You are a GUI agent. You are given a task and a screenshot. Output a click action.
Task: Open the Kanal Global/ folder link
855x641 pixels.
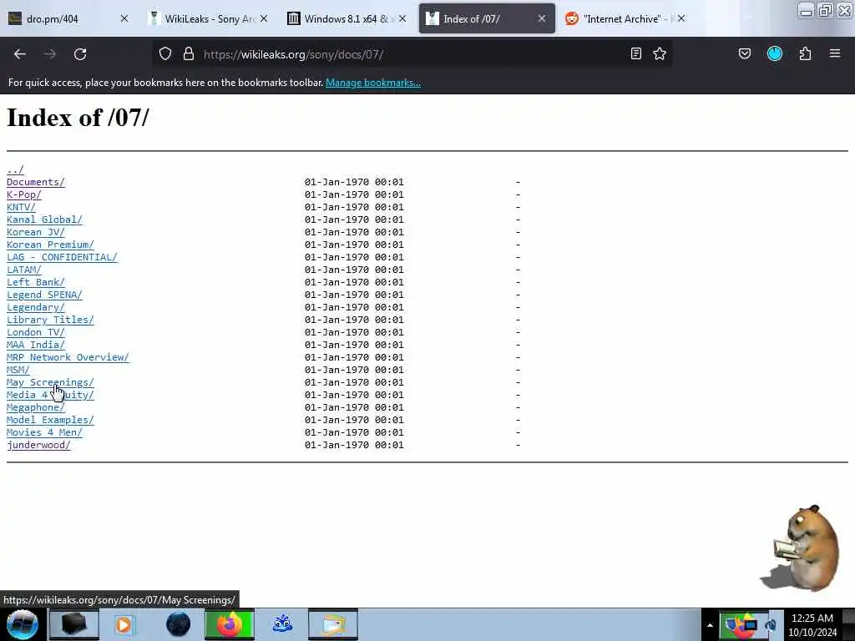pyautogui.click(x=44, y=220)
